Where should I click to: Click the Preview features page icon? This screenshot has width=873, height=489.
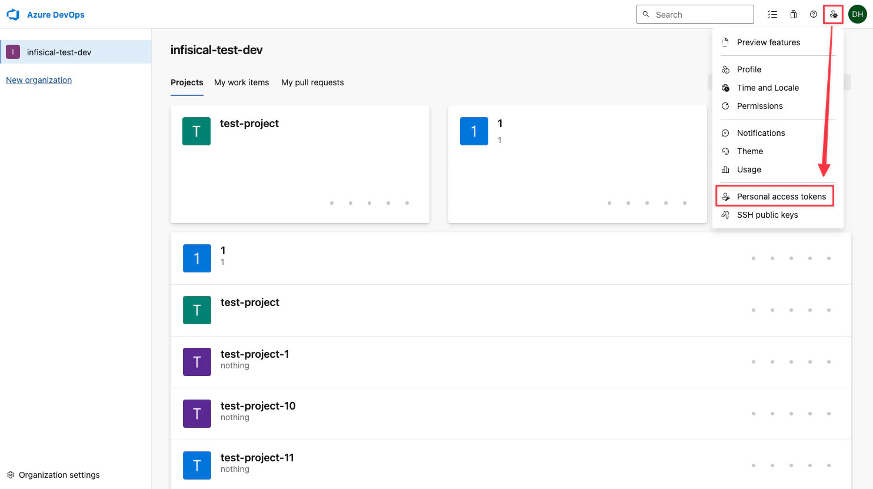pyautogui.click(x=725, y=42)
